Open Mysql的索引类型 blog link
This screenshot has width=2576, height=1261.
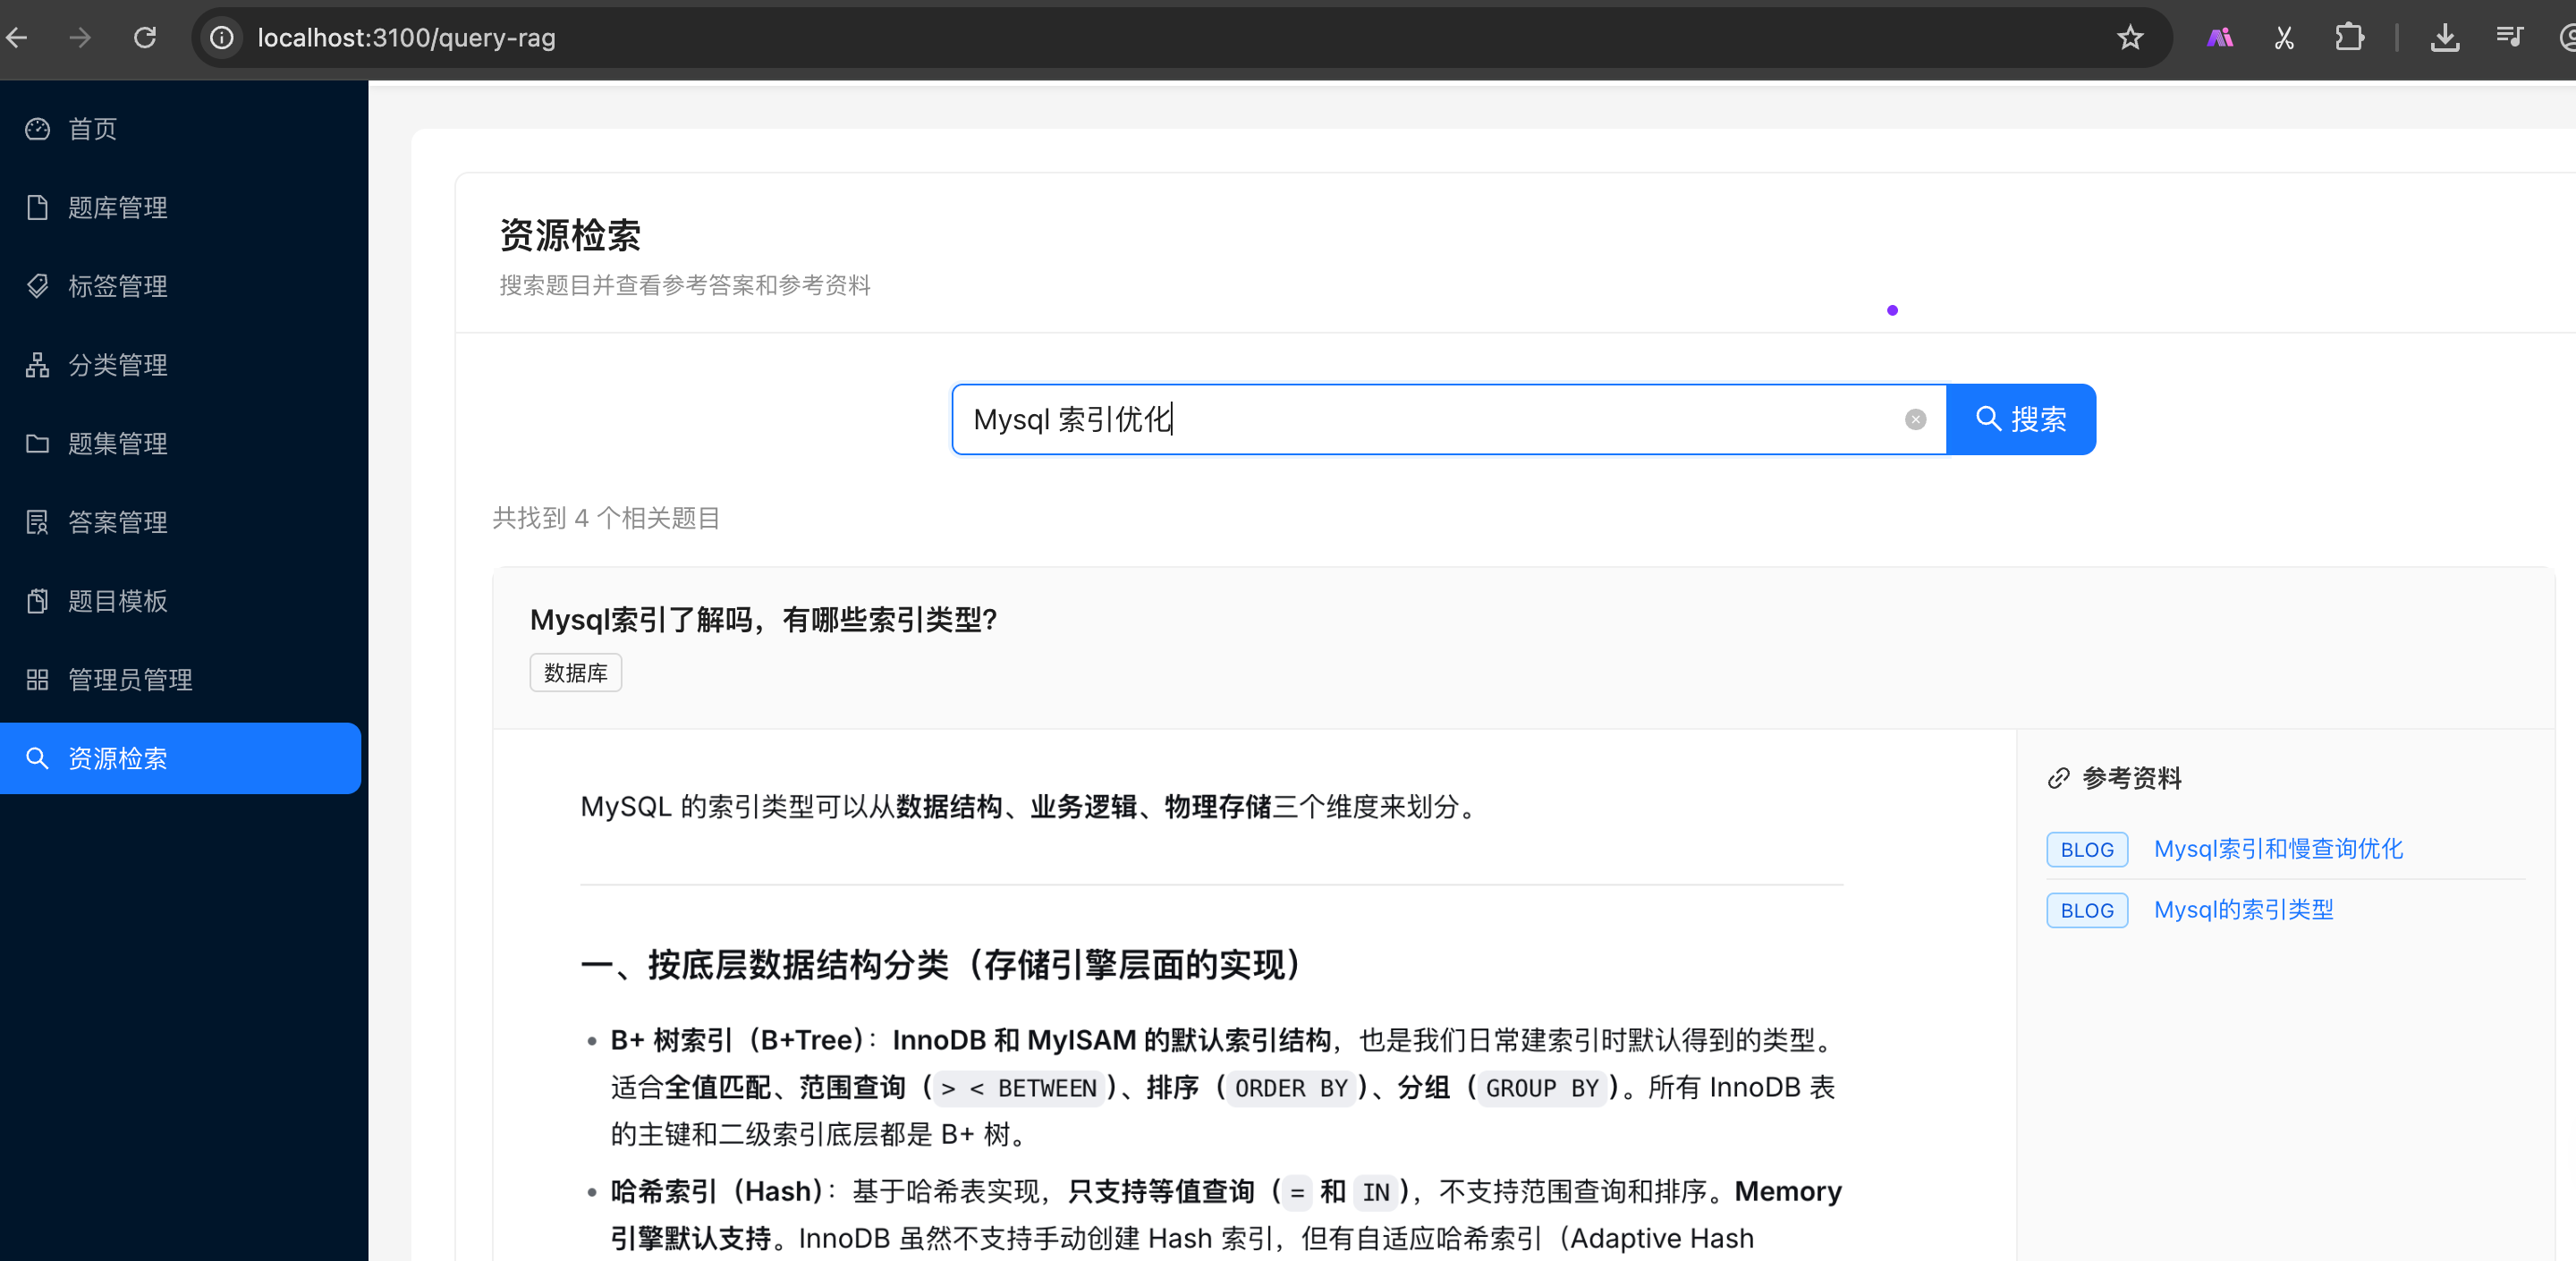(2243, 910)
